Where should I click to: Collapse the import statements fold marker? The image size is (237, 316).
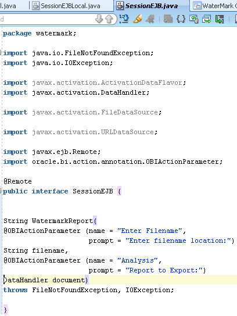(1, 53)
